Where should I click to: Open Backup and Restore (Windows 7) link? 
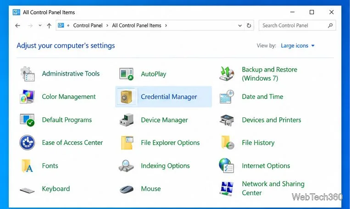269,74
